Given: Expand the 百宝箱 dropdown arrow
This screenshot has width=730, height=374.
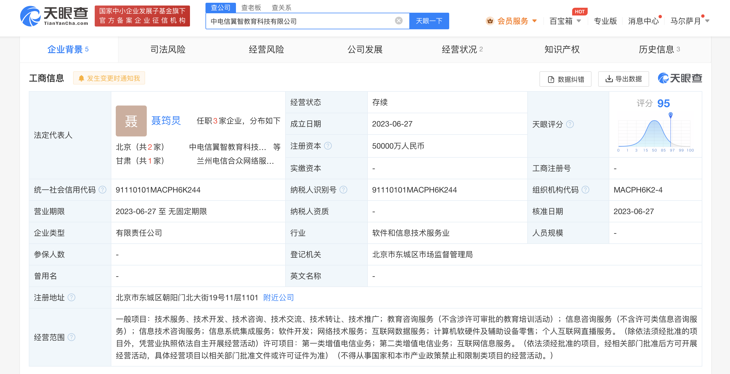Looking at the screenshot, I should pyautogui.click(x=579, y=21).
